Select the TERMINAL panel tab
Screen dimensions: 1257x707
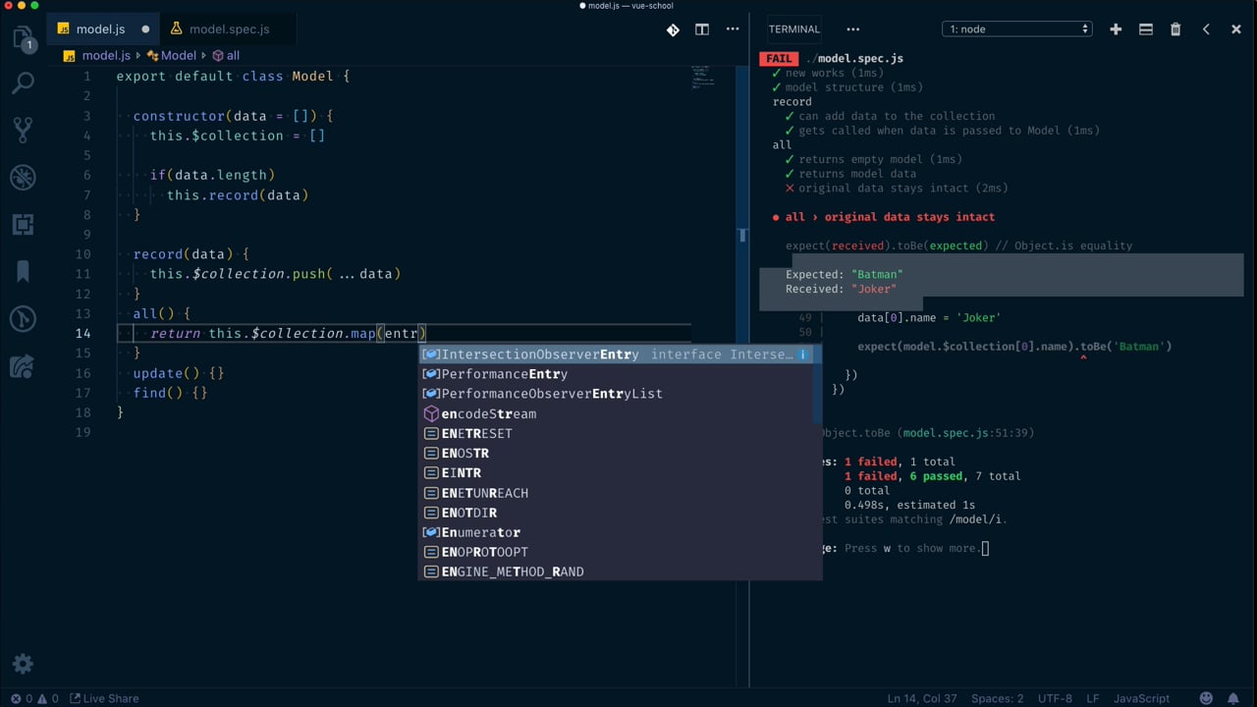(794, 29)
